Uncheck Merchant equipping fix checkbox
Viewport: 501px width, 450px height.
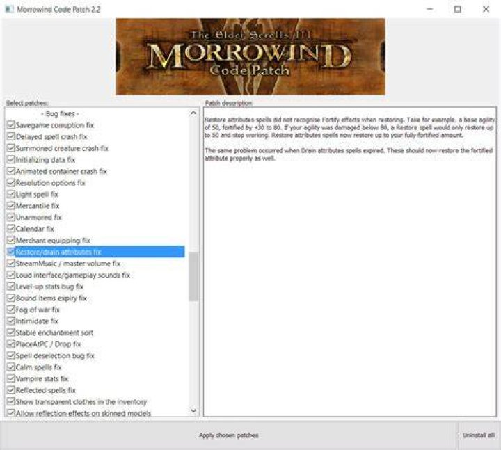click(11, 240)
